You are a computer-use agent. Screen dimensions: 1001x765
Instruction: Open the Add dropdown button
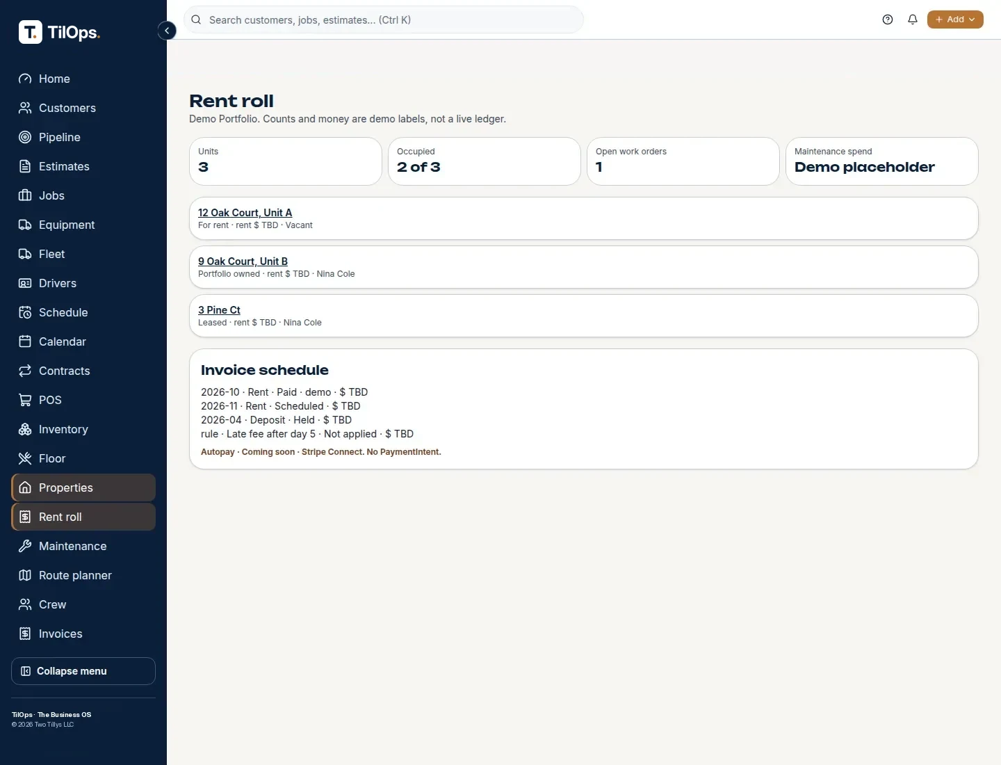(x=955, y=19)
